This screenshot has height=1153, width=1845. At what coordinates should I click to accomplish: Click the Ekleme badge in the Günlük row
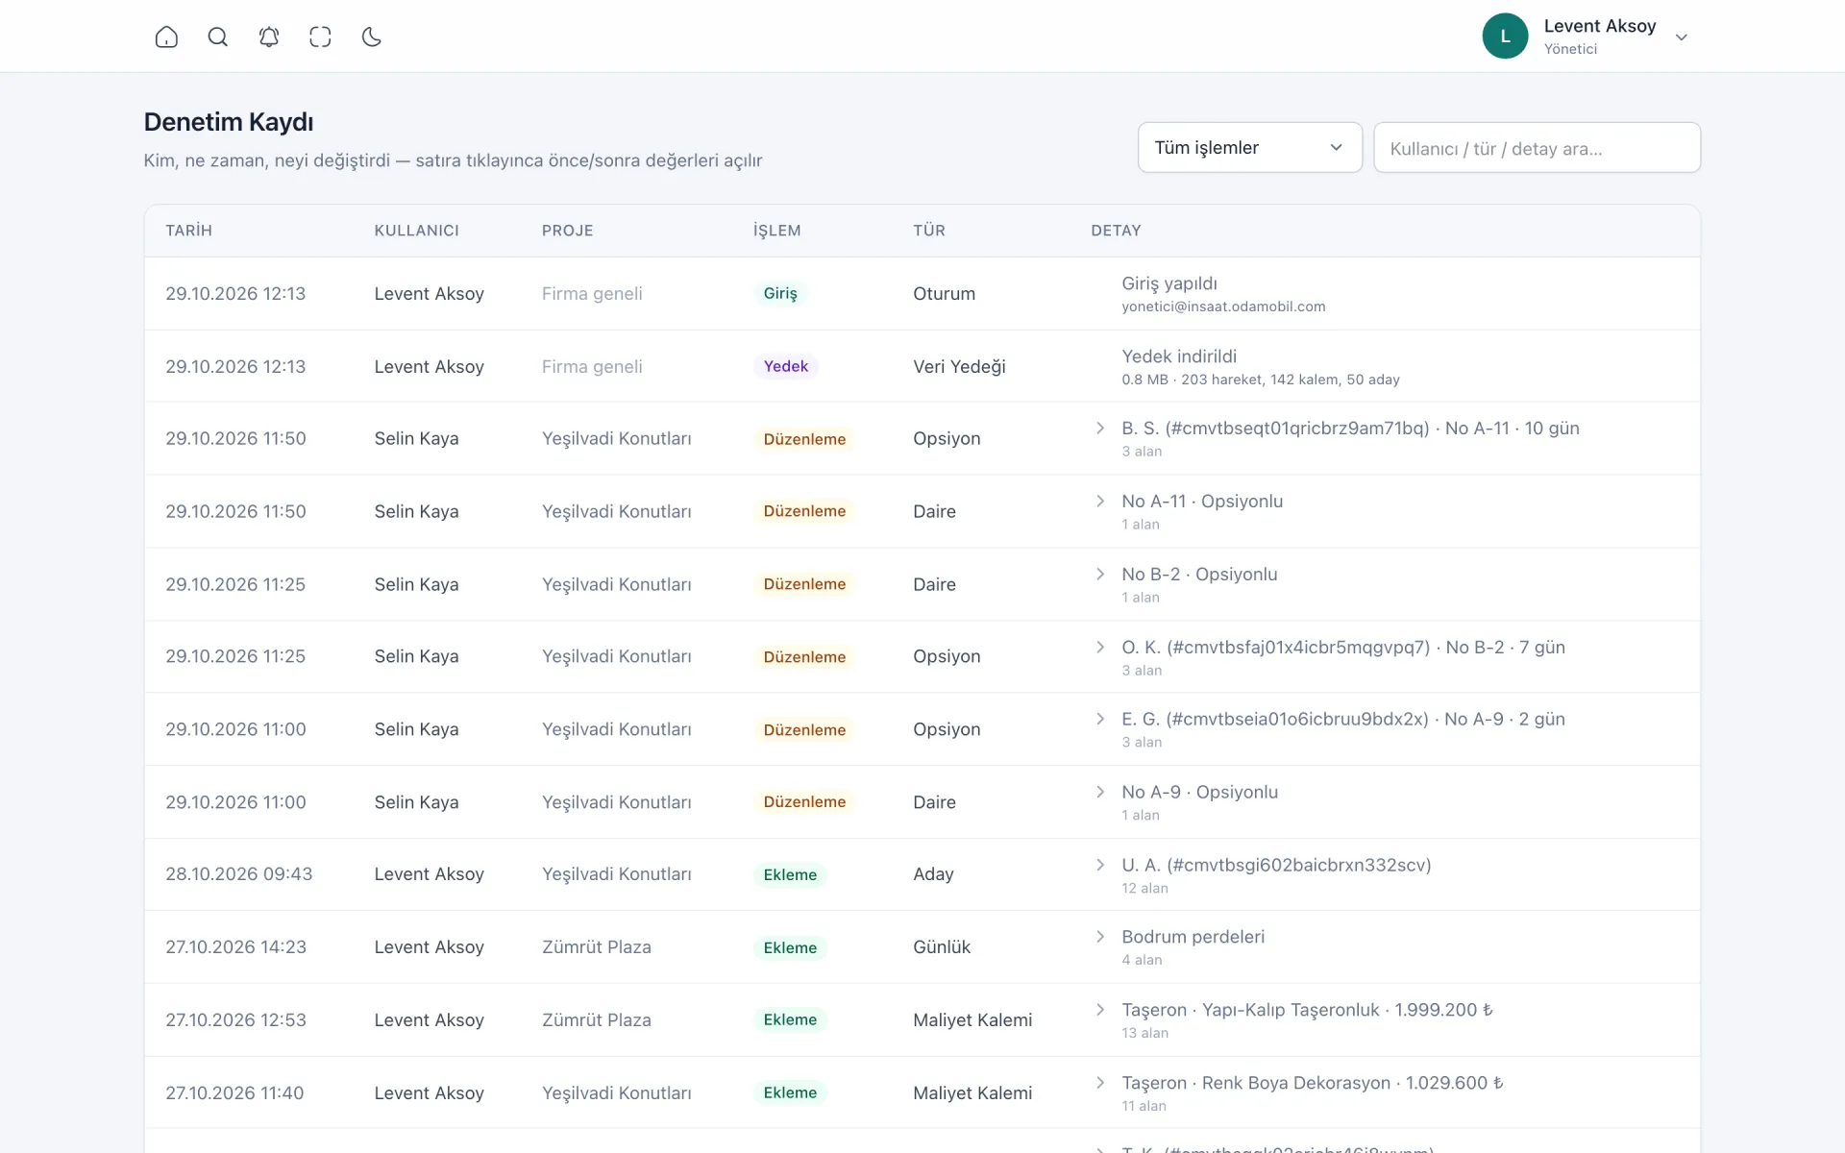tap(790, 948)
